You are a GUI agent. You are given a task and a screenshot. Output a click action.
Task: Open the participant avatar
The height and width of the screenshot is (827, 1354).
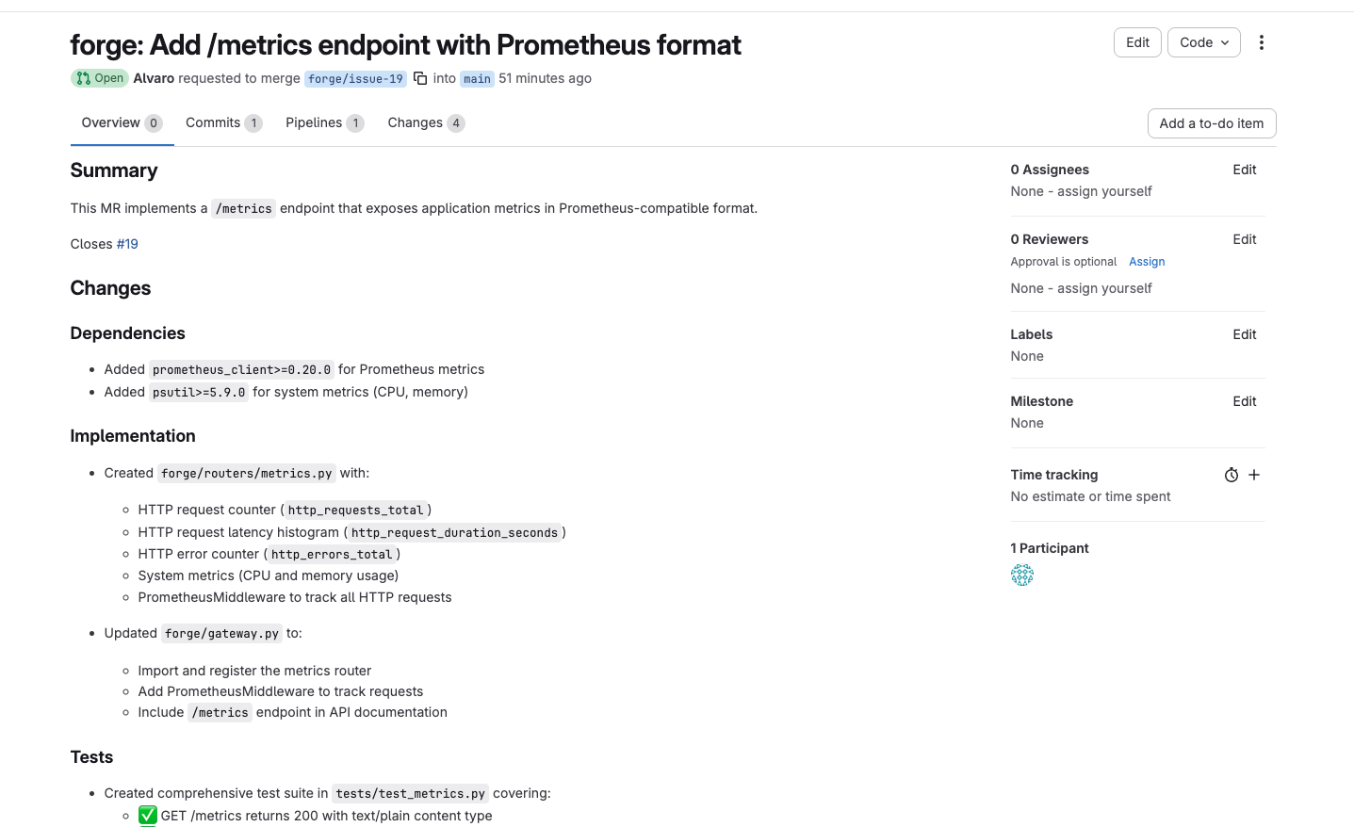coord(1021,575)
